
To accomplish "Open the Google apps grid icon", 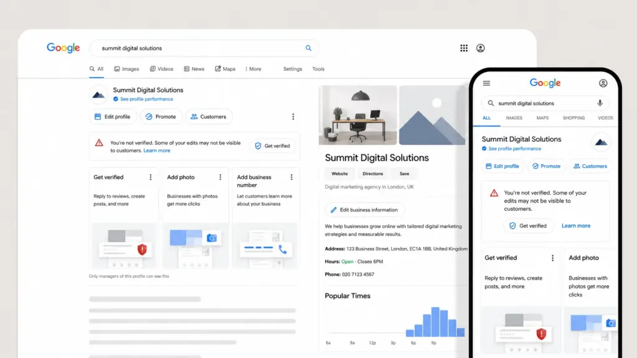I will (463, 48).
